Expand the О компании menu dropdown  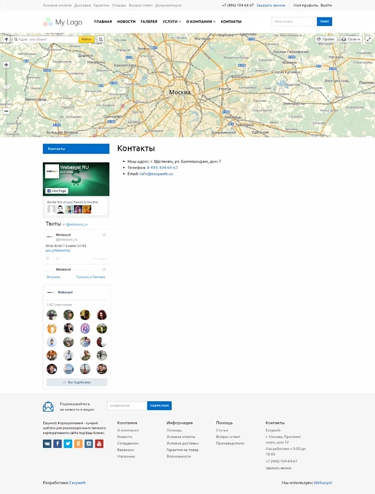[x=201, y=22]
